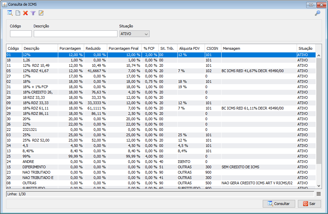Sort by the Mensagem column header
Image resolution: width=328 pixels, height=214 pixels.
[x=259, y=48]
